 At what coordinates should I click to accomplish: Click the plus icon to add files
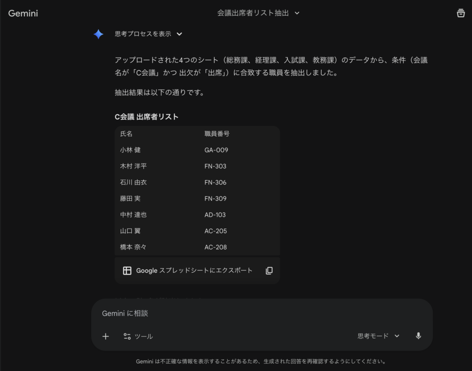pyautogui.click(x=106, y=336)
